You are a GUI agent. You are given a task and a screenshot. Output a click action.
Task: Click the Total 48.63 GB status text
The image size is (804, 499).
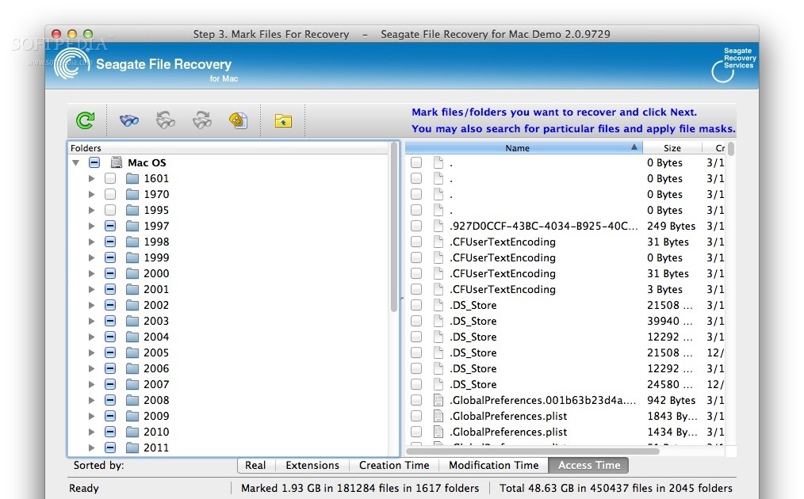pyautogui.click(x=616, y=488)
